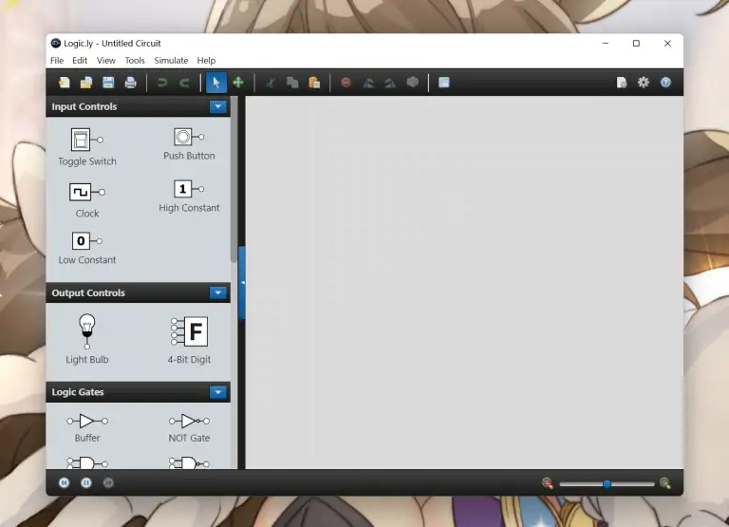Click the Print icon in toolbar
Screen dimensions: 729x527
[130, 83]
